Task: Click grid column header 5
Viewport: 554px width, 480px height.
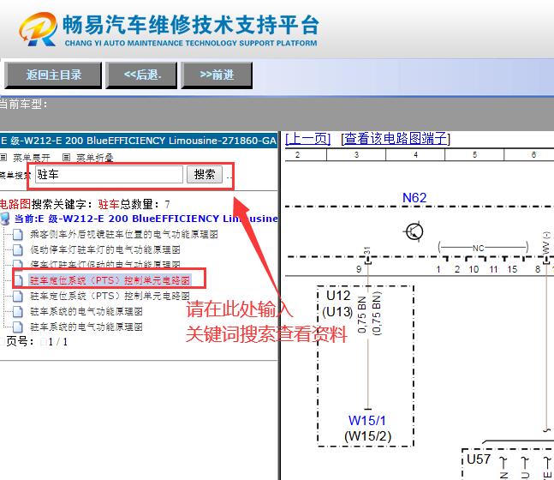Action: click(x=475, y=155)
